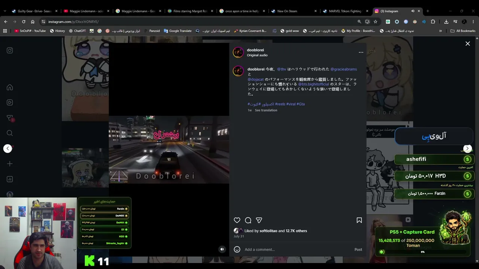
Task: Click in the Add a comment field
Action: (x=298, y=250)
